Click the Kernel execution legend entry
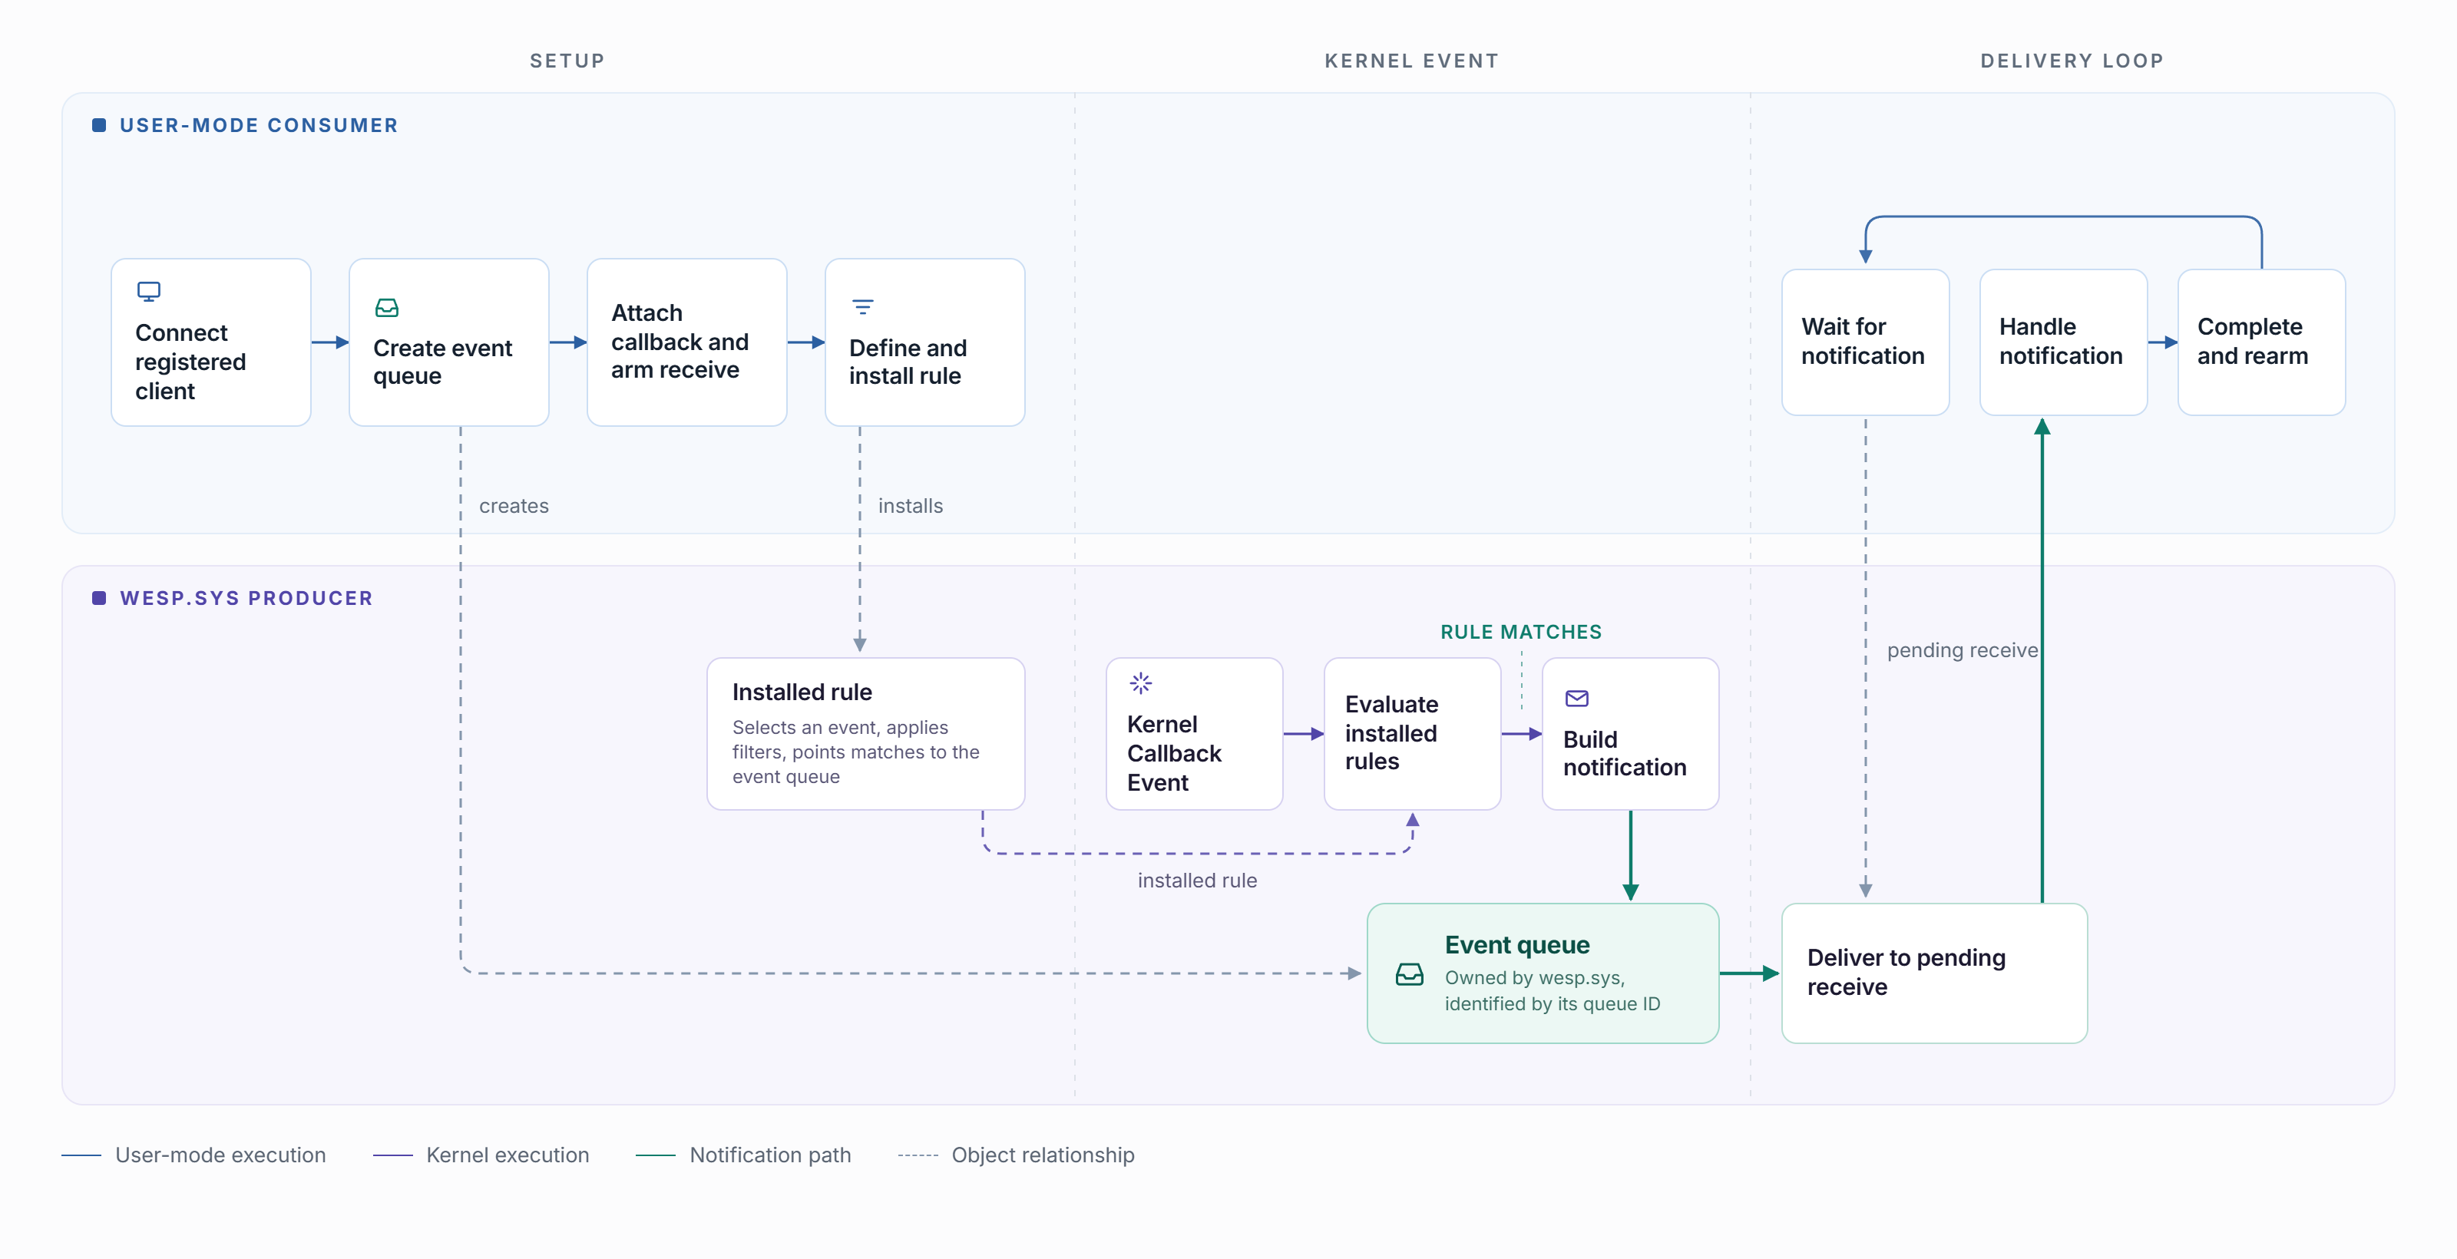The width and height of the screenshot is (2457, 1259). [481, 1155]
